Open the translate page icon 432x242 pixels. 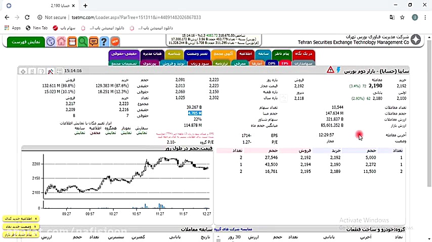click(x=392, y=17)
